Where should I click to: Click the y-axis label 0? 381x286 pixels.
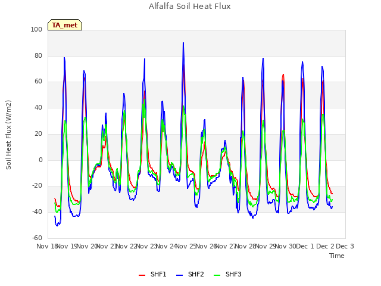(40, 160)
